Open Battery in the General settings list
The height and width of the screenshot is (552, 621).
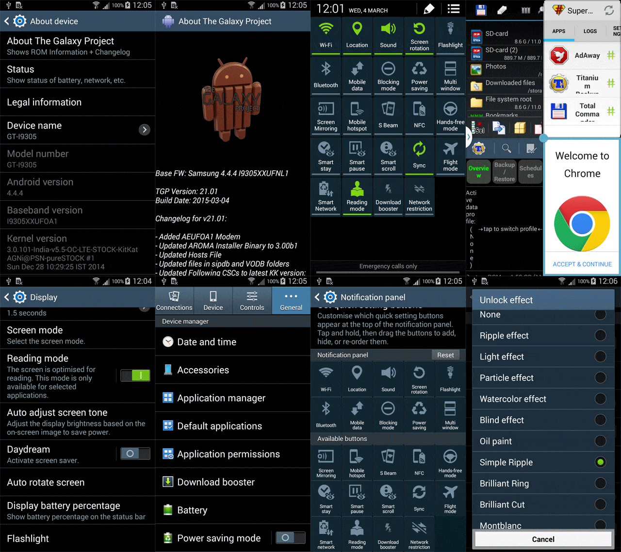233,510
